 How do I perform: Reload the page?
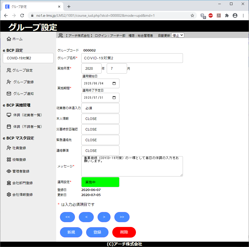click(22, 15)
